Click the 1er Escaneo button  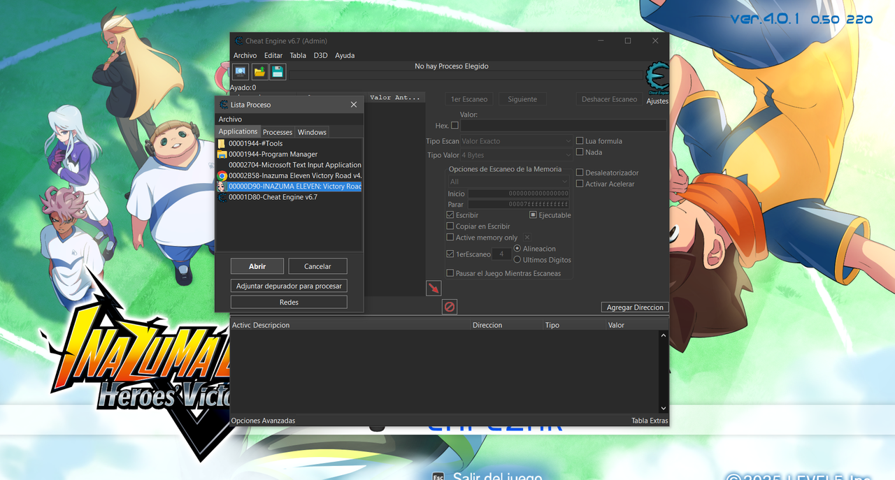(x=470, y=99)
